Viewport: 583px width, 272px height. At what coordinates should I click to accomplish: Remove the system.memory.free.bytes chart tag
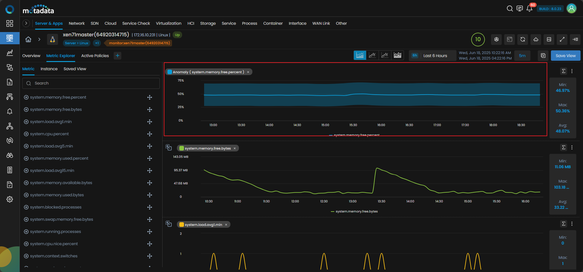click(x=235, y=148)
